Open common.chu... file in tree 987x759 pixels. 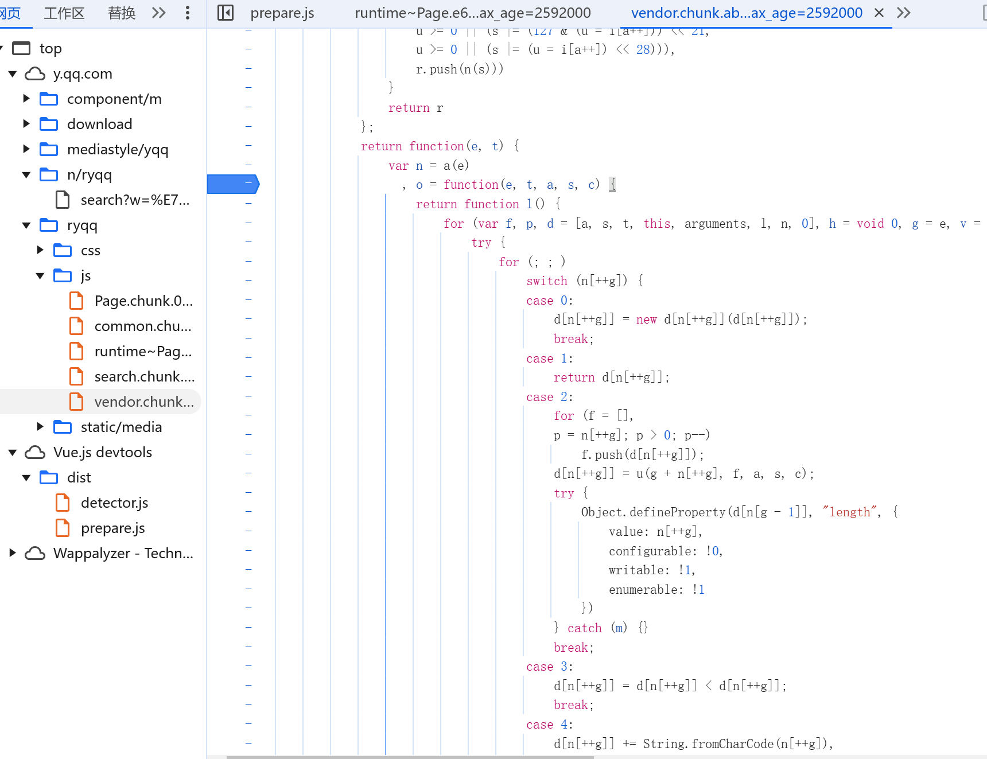click(x=143, y=326)
